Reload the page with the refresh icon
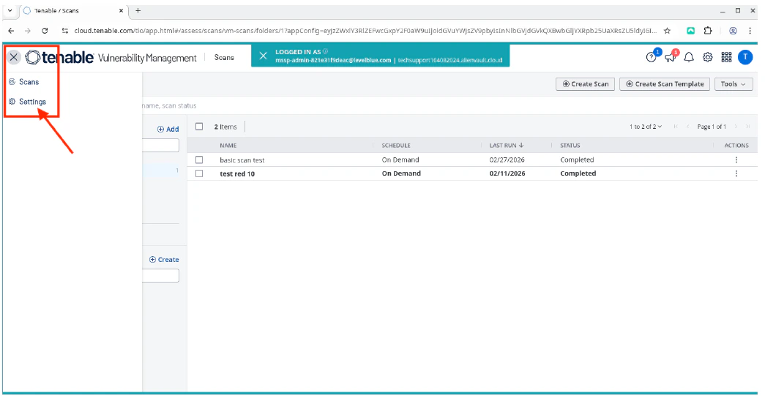Viewport: 765px width, 396px height. (x=45, y=30)
